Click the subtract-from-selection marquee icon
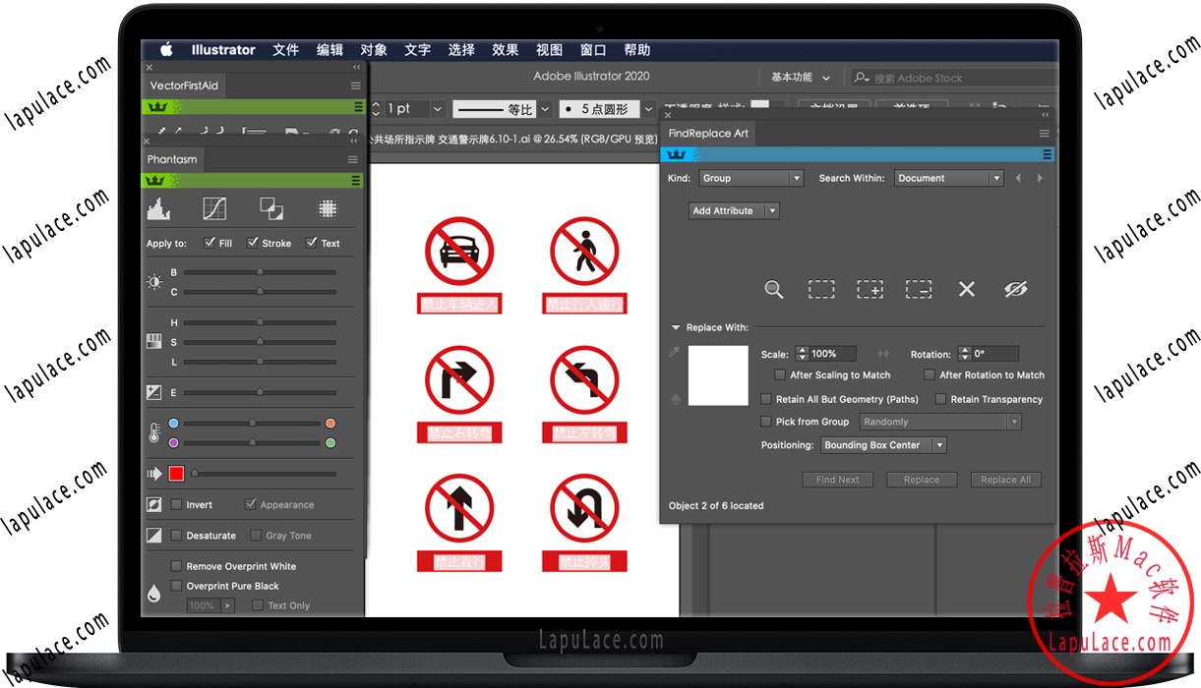Viewport: 1201px width, 688px height. click(x=918, y=289)
